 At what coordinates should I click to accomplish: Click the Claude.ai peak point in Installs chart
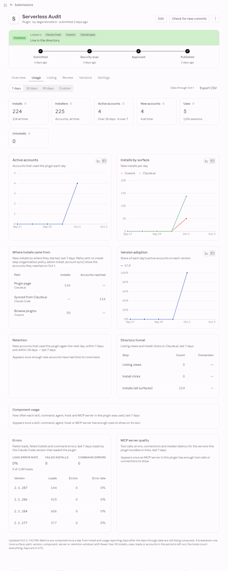tap(186, 196)
